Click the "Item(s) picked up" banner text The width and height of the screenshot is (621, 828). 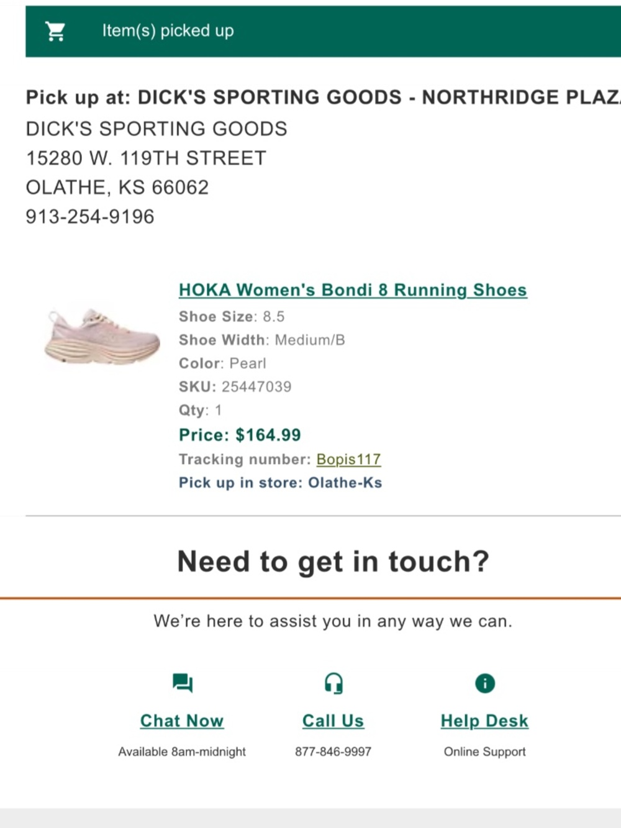pyautogui.click(x=168, y=31)
